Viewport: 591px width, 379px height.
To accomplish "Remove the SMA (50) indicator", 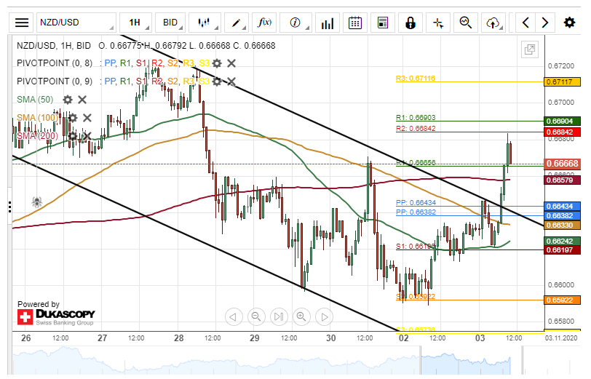I will click(x=82, y=100).
